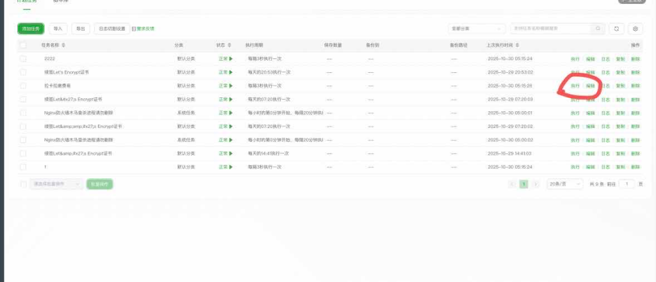The image size is (656, 282).
Task: Refresh the scheduled task list
Action: pos(616,28)
